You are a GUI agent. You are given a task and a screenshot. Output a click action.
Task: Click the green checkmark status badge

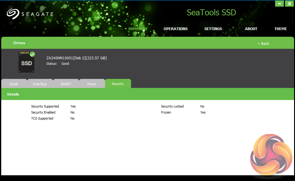pyautogui.click(x=32, y=54)
